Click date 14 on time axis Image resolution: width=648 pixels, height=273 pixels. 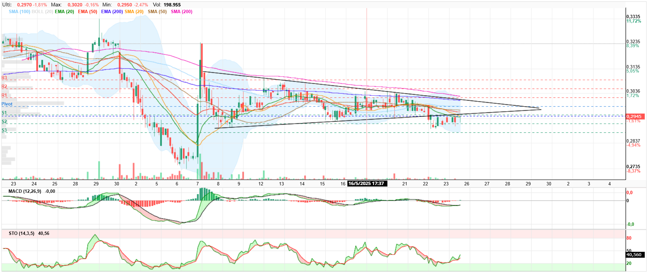[302, 184]
